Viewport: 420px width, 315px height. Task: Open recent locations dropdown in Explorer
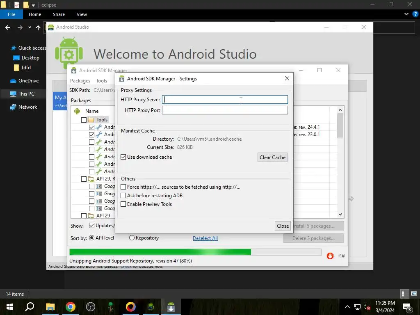click(x=30, y=27)
